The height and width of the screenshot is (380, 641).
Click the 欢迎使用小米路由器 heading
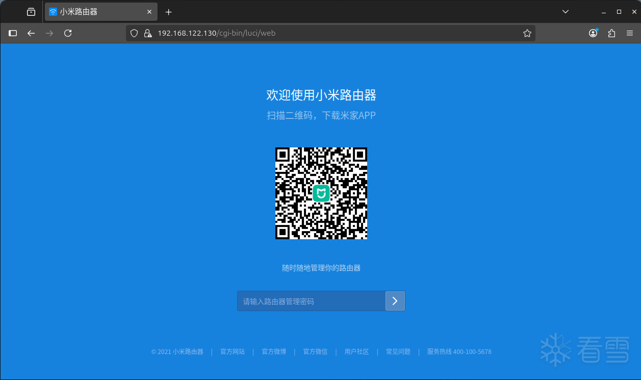tap(321, 95)
